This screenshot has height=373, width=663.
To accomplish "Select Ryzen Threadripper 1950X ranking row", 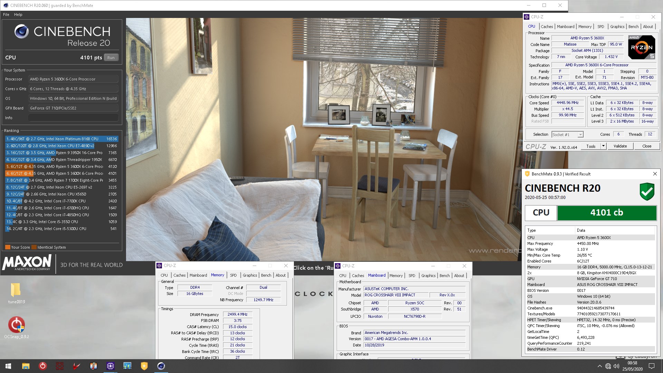I will 62,160.
